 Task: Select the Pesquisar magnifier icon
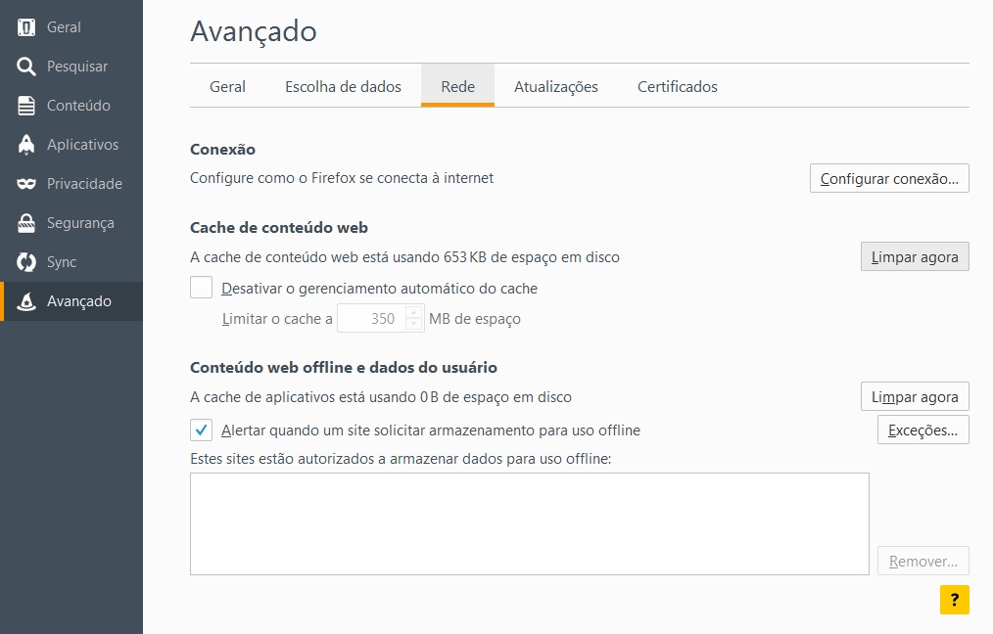point(26,67)
